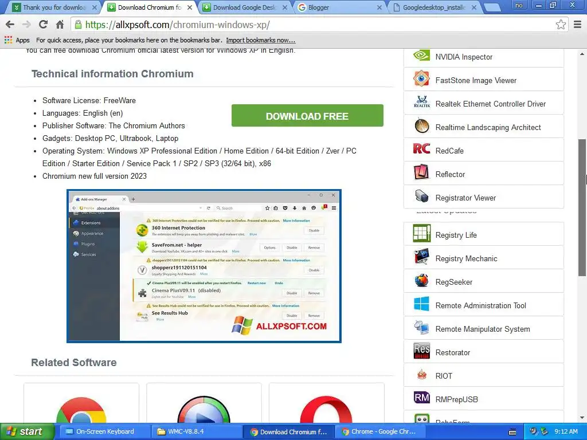The image size is (587, 440).
Task: Open the RMPrepUSB link
Action: [x=456, y=399]
